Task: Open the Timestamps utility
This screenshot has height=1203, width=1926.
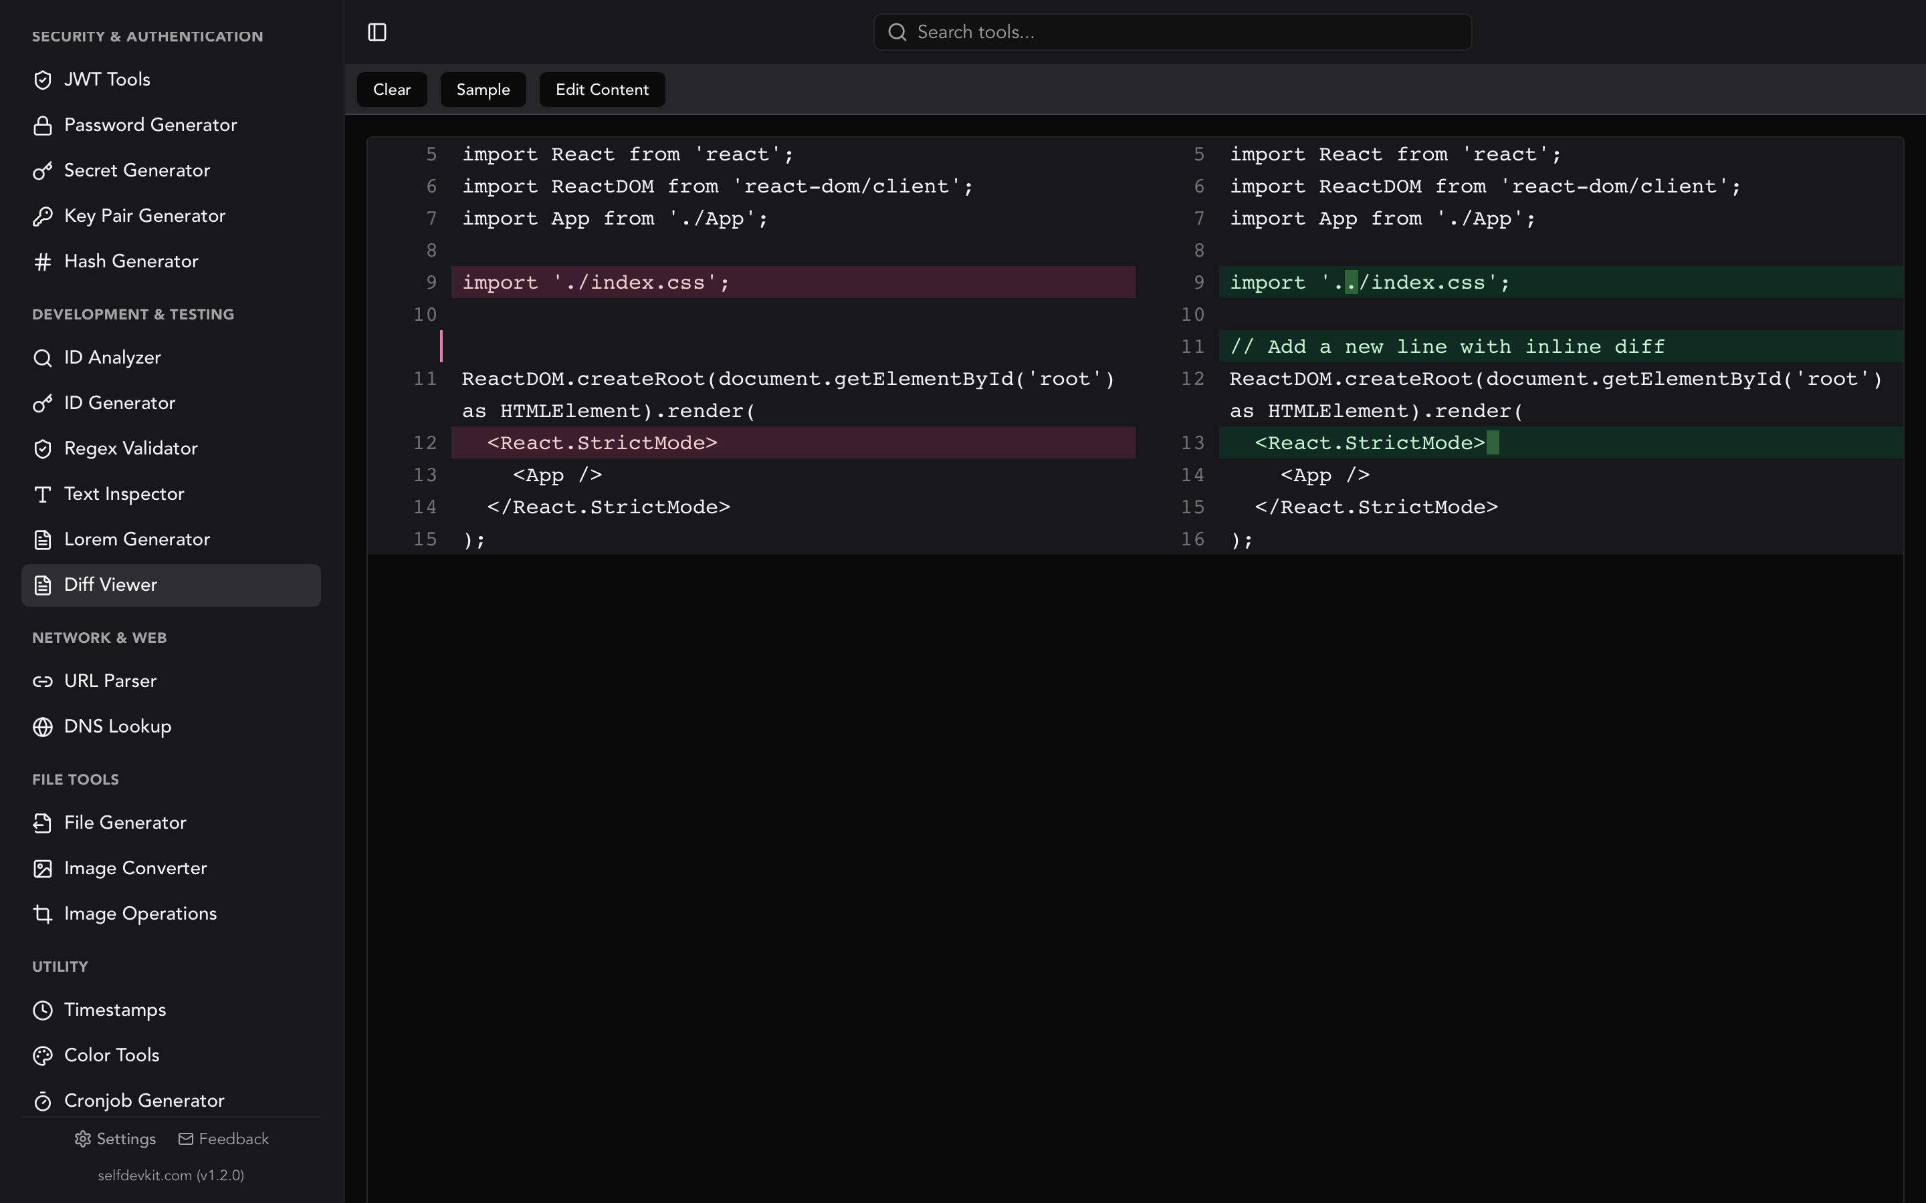Action: (116, 1010)
